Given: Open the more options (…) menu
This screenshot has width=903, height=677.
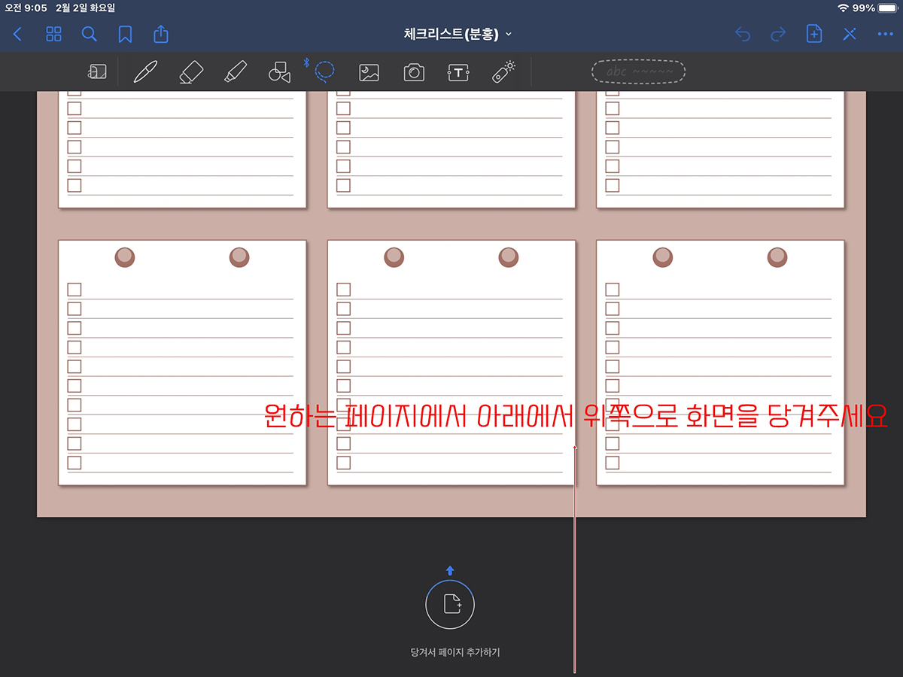Looking at the screenshot, I should pyautogui.click(x=885, y=34).
